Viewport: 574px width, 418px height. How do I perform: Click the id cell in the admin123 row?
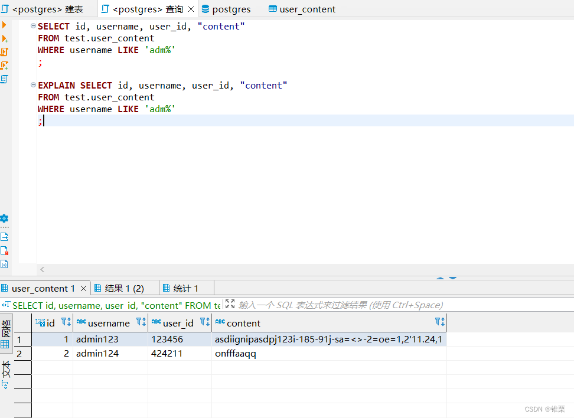53,339
